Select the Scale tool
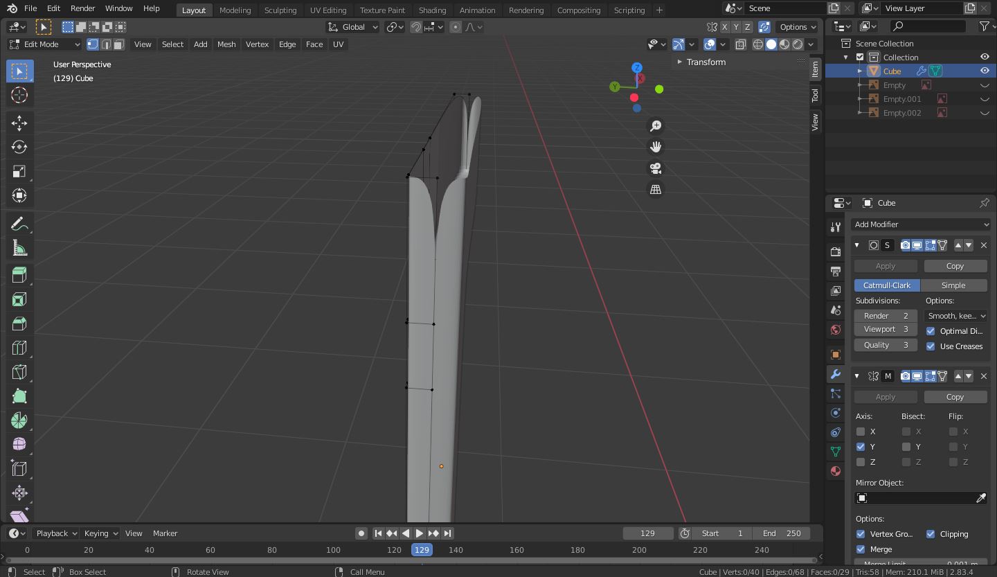This screenshot has height=577, width=997. [19, 171]
